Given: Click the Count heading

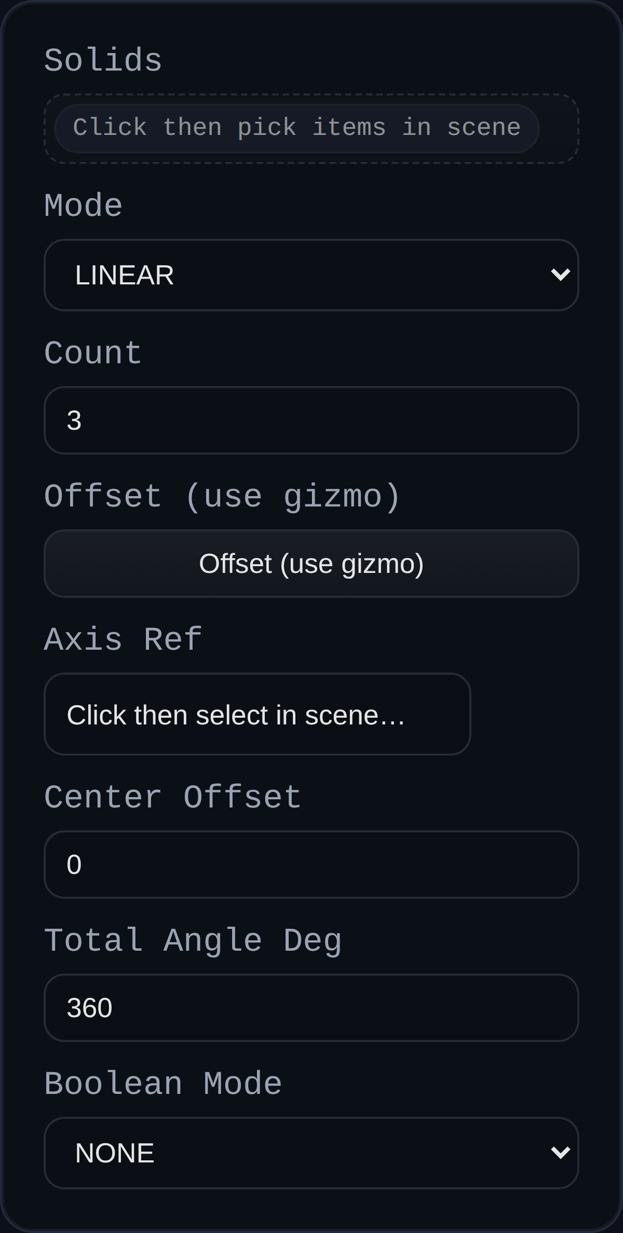Looking at the screenshot, I should click(x=92, y=352).
